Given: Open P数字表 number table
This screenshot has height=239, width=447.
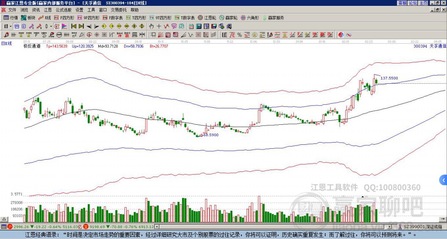Looking at the screenshot, I should point(113,17).
